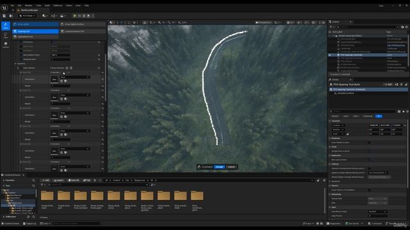This screenshot has width=410, height=230.
Task: Click the Save All button
Action: [74, 180]
